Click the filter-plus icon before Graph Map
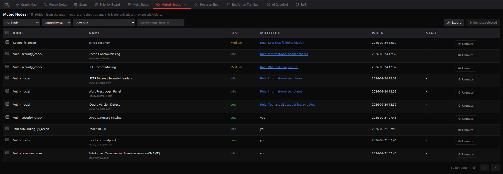Image resolution: width=503 pixels, height=174 pixels. 7,5
